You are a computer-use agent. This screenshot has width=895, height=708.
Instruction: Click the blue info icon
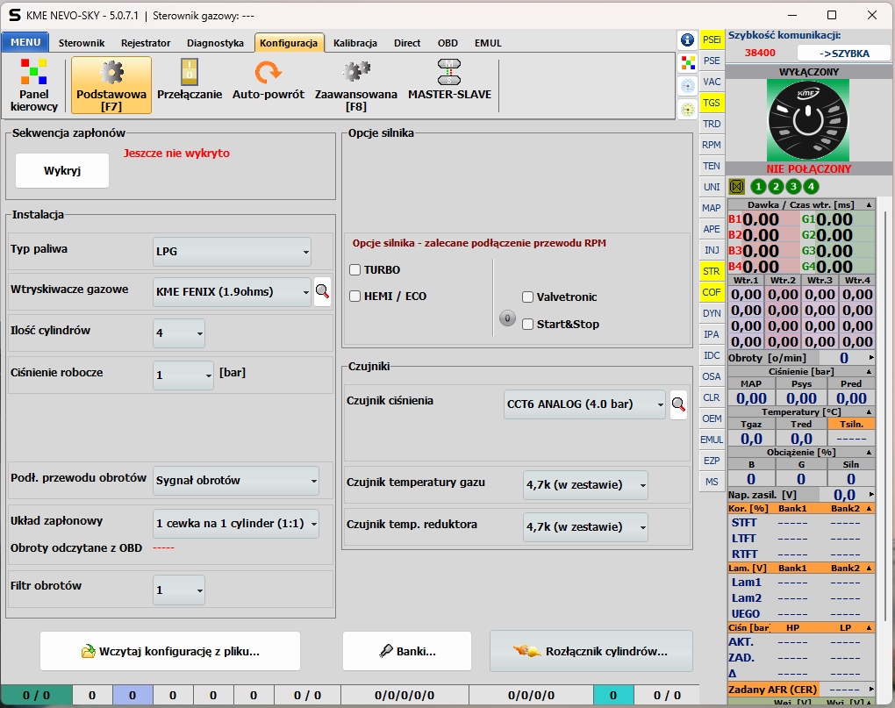tap(688, 40)
